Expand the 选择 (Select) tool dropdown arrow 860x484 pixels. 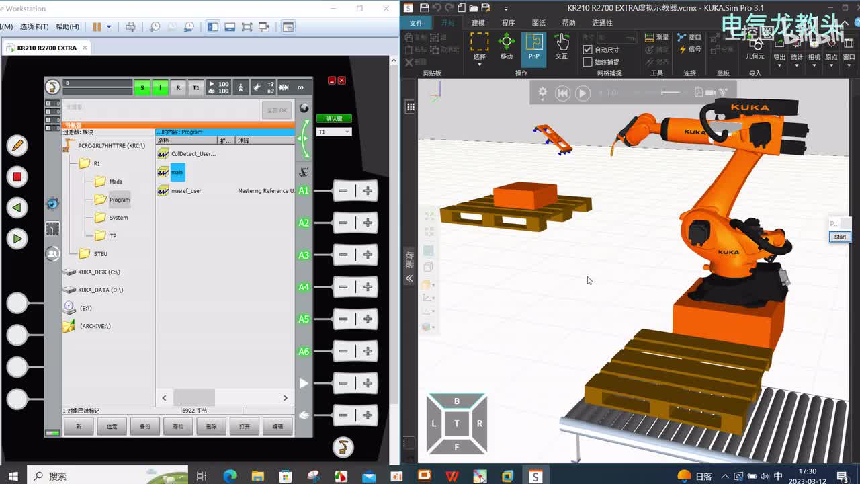[479, 65]
